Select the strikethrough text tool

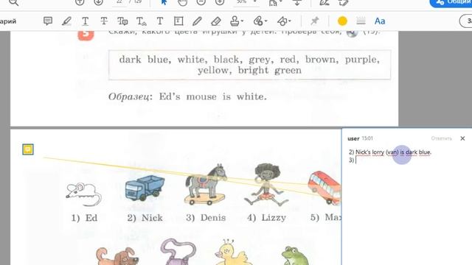[104, 21]
